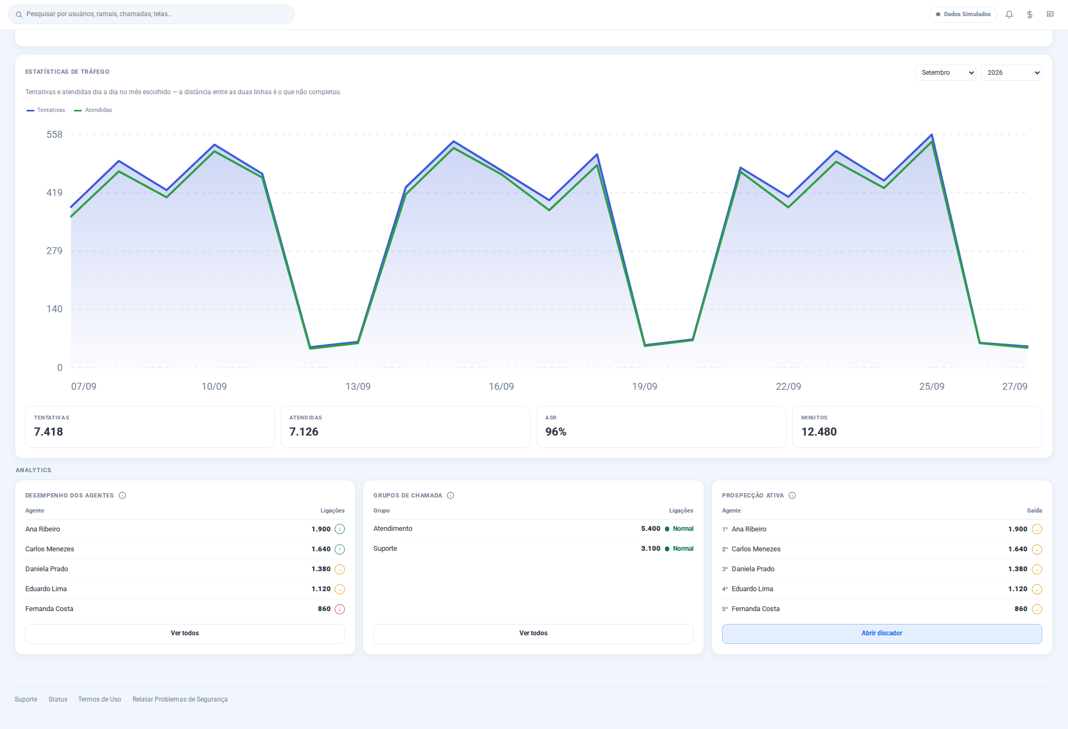Toggle the Tentativas legend series
1068x729 pixels.
(46, 110)
